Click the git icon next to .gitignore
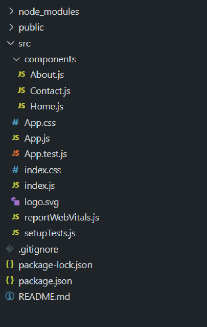This screenshot has height=327, width=207. pos(10,249)
